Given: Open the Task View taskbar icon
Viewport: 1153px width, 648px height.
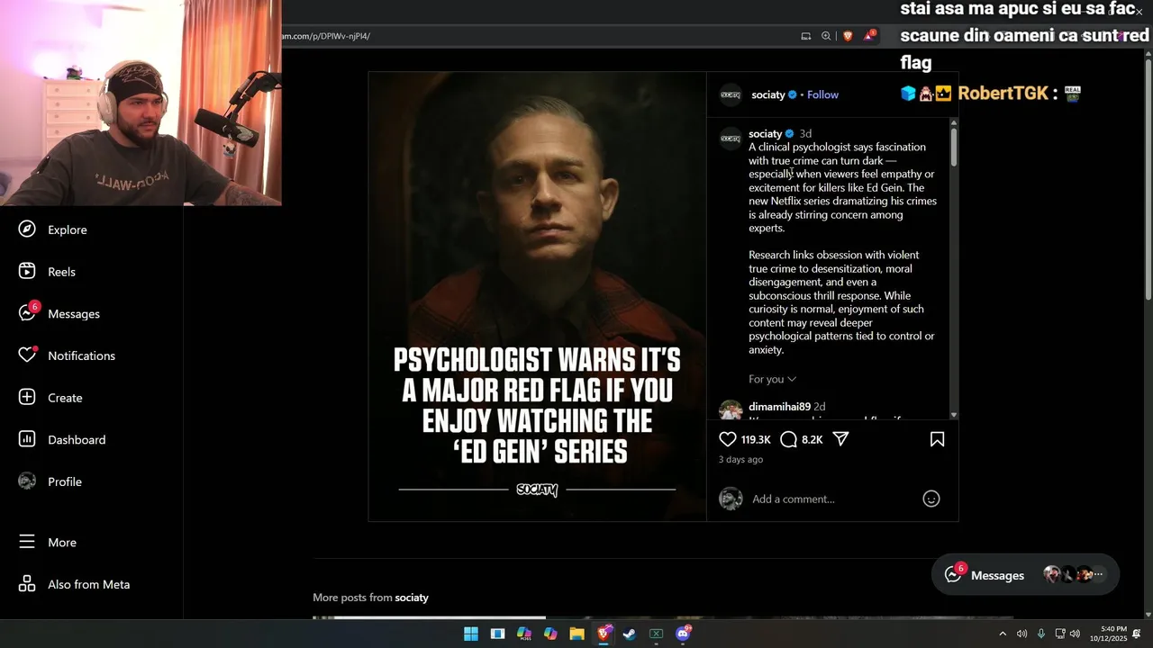Looking at the screenshot, I should pos(497,634).
